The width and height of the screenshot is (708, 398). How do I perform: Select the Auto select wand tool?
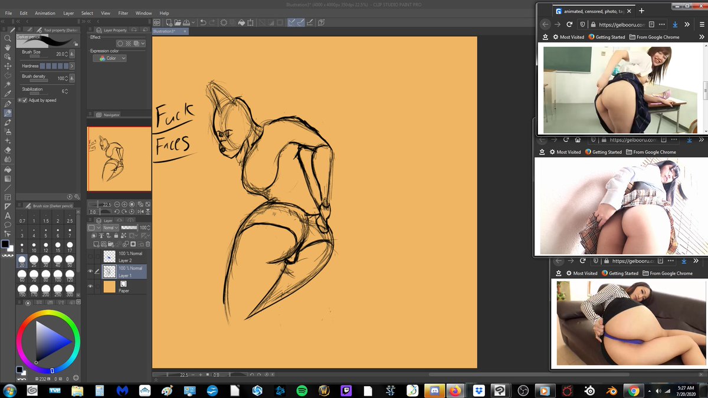point(8,85)
